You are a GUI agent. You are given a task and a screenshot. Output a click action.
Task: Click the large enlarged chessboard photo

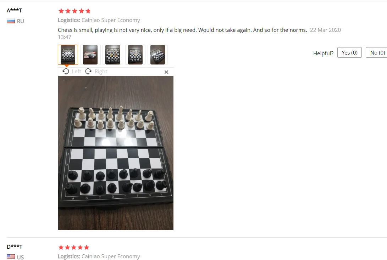coord(116,153)
